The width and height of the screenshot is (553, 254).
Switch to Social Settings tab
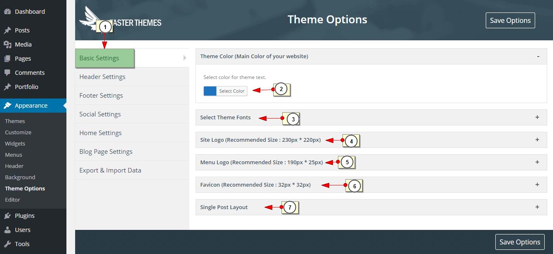tap(132, 114)
